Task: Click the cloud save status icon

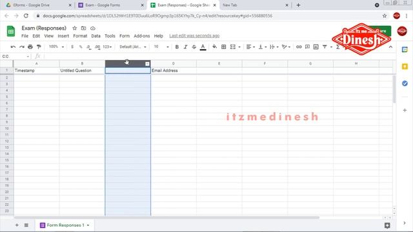Action: [x=93, y=28]
